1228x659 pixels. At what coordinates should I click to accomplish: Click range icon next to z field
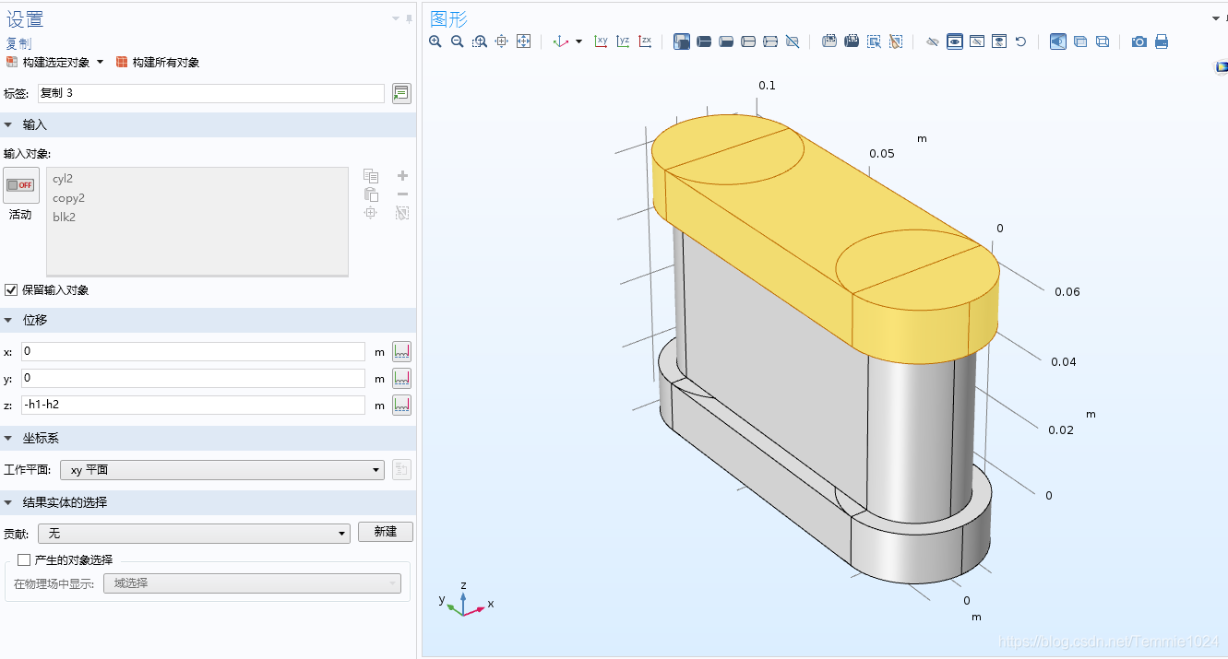(x=401, y=405)
